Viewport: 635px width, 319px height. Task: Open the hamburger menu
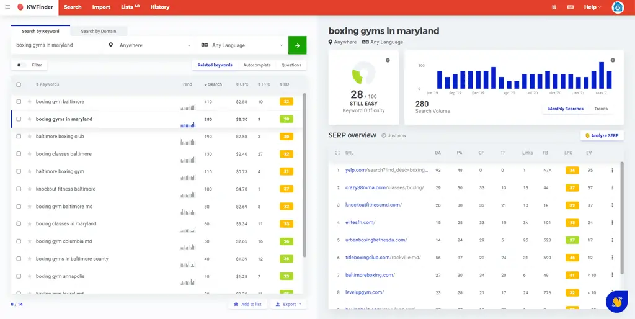click(7, 7)
